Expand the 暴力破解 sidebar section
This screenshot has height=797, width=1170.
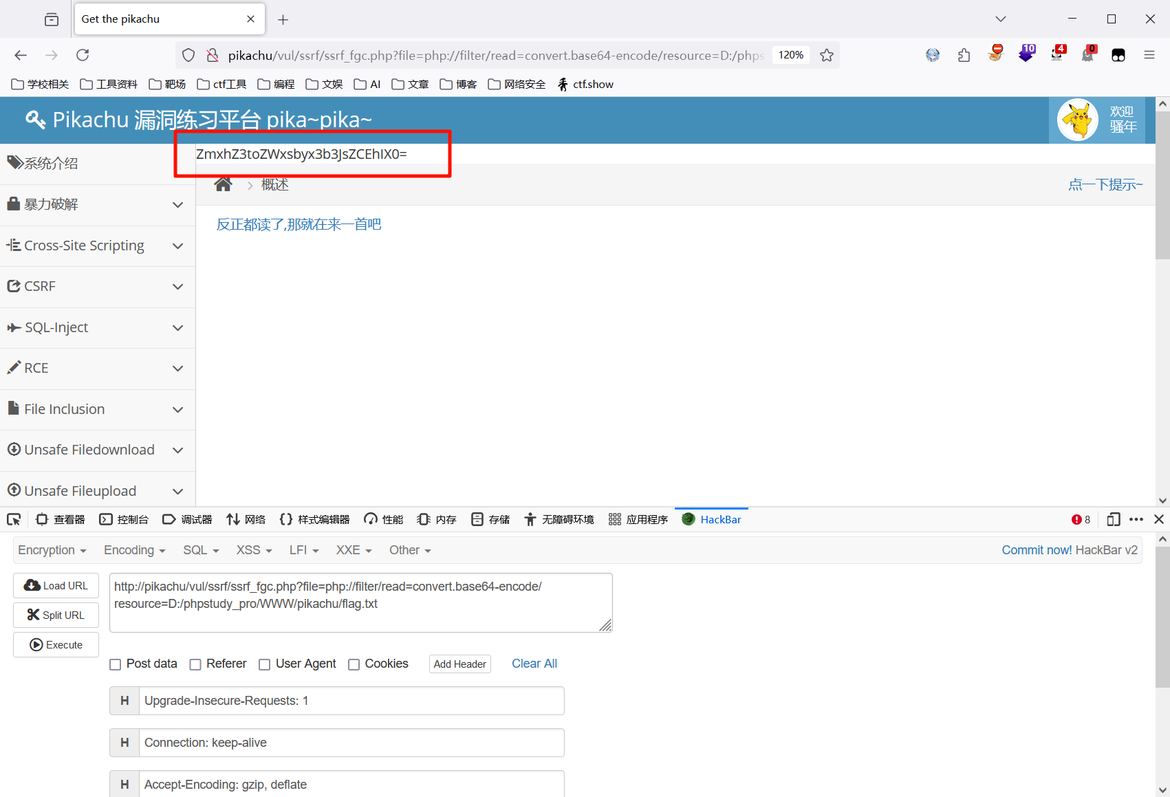click(98, 205)
